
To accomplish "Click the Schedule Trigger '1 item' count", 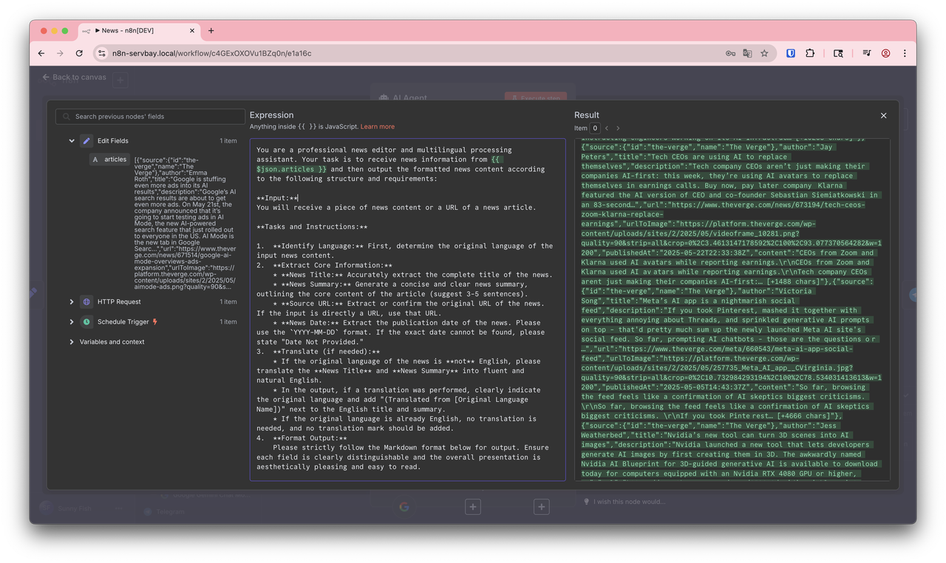I will [x=228, y=321].
